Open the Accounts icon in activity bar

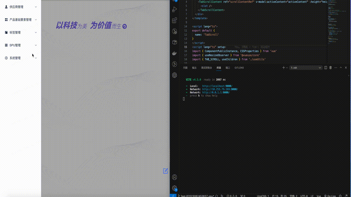click(174, 177)
